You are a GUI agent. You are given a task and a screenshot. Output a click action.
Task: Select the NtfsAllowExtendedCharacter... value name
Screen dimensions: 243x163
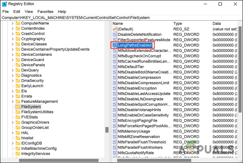[144, 51]
